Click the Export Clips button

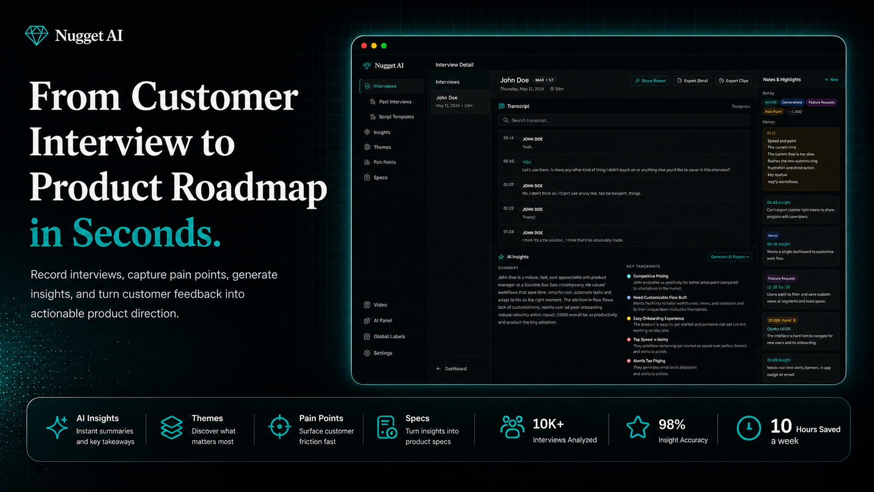tap(734, 81)
